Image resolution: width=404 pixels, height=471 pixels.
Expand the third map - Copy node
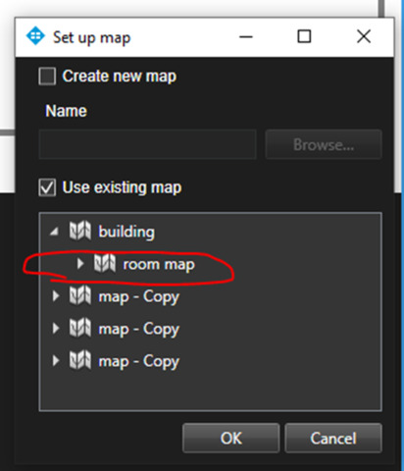pyautogui.click(x=56, y=360)
